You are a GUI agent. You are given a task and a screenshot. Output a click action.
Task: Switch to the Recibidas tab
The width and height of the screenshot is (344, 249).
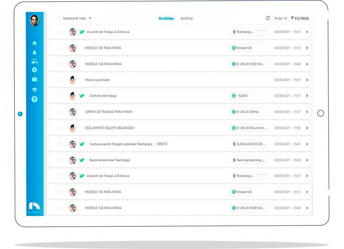coord(166,18)
